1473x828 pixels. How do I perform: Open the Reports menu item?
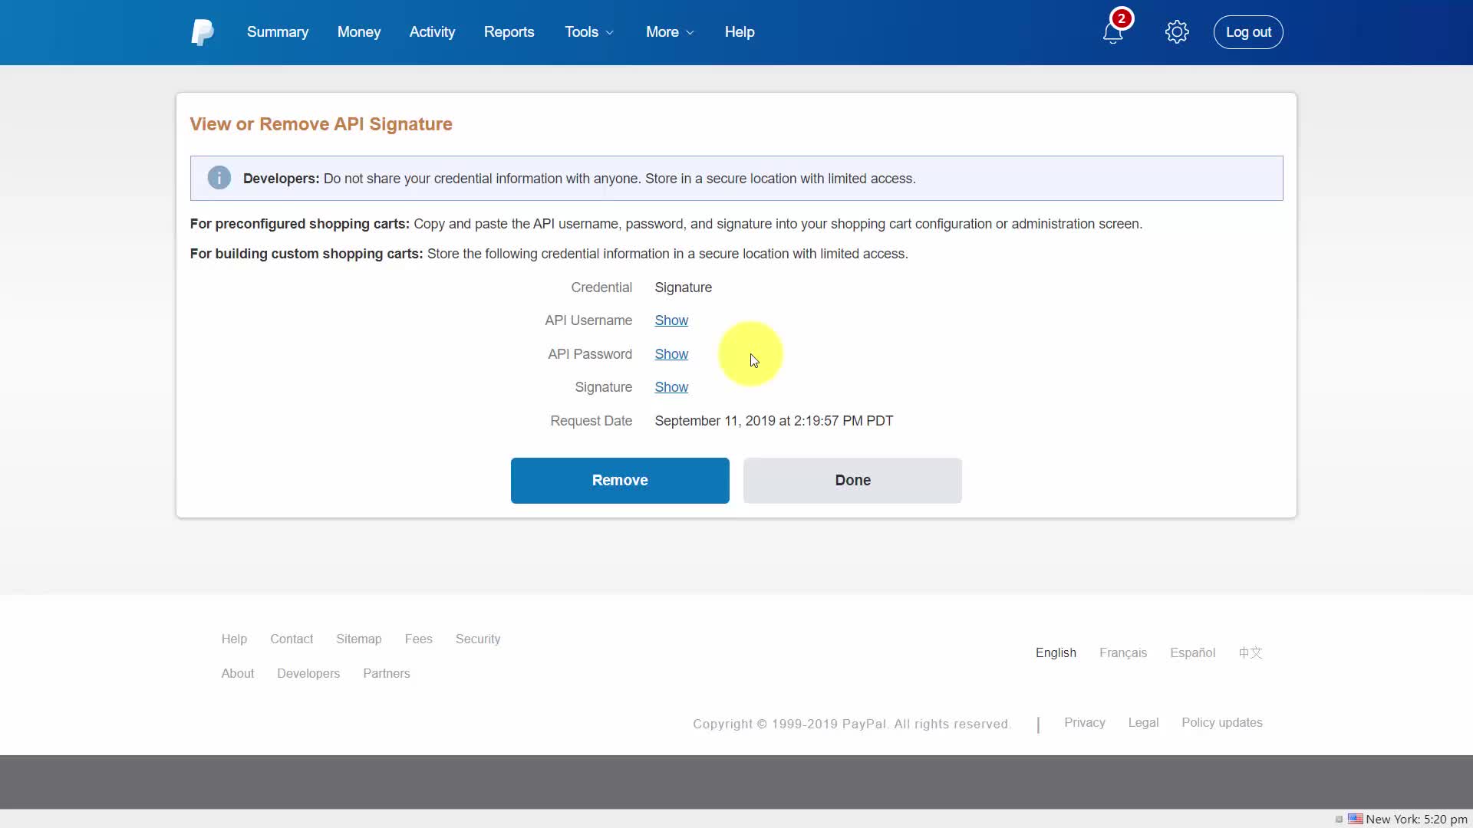[x=509, y=32]
